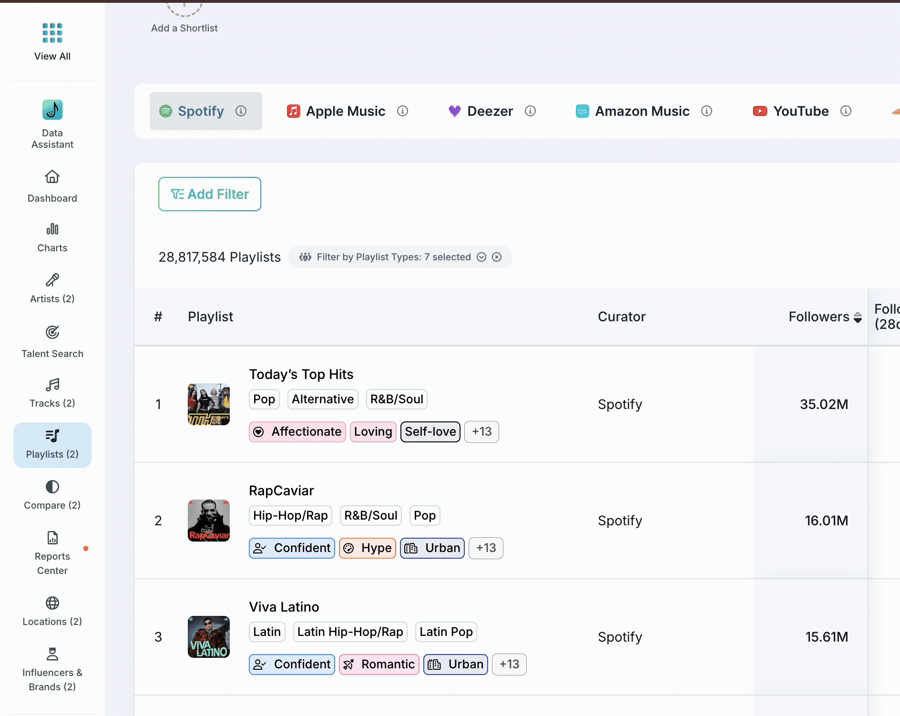Show YouTube info icon

pyautogui.click(x=846, y=111)
